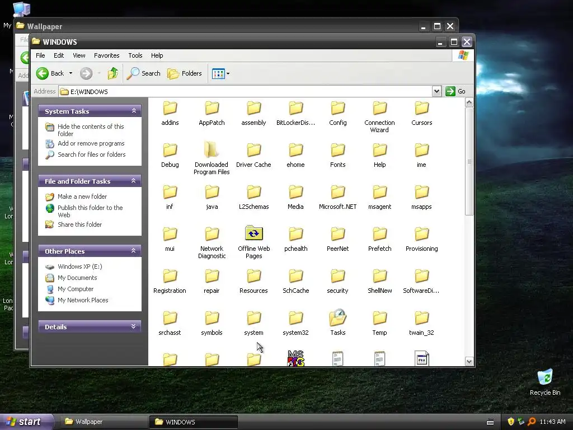Switch to Wallpaper taskbar button
The image size is (573, 430).
click(103, 422)
